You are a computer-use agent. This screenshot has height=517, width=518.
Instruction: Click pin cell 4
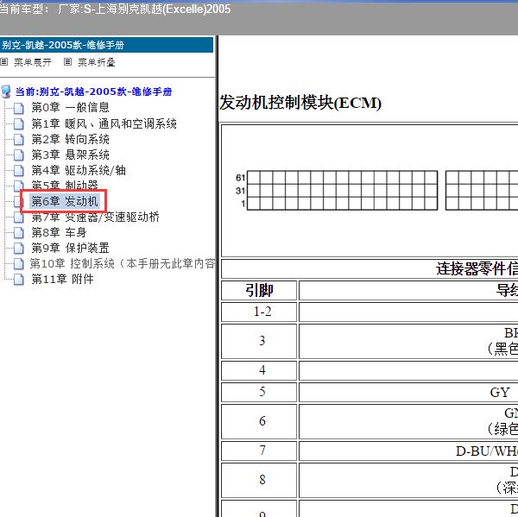coord(259,370)
